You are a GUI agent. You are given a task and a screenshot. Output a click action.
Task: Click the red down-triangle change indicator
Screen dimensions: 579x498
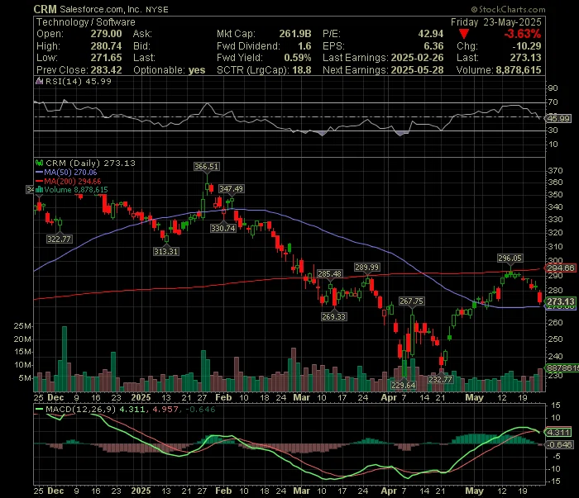tap(464, 34)
